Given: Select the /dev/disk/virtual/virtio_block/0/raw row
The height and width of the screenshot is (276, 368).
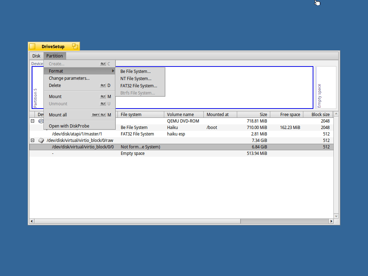Looking at the screenshot, I should (181, 141).
